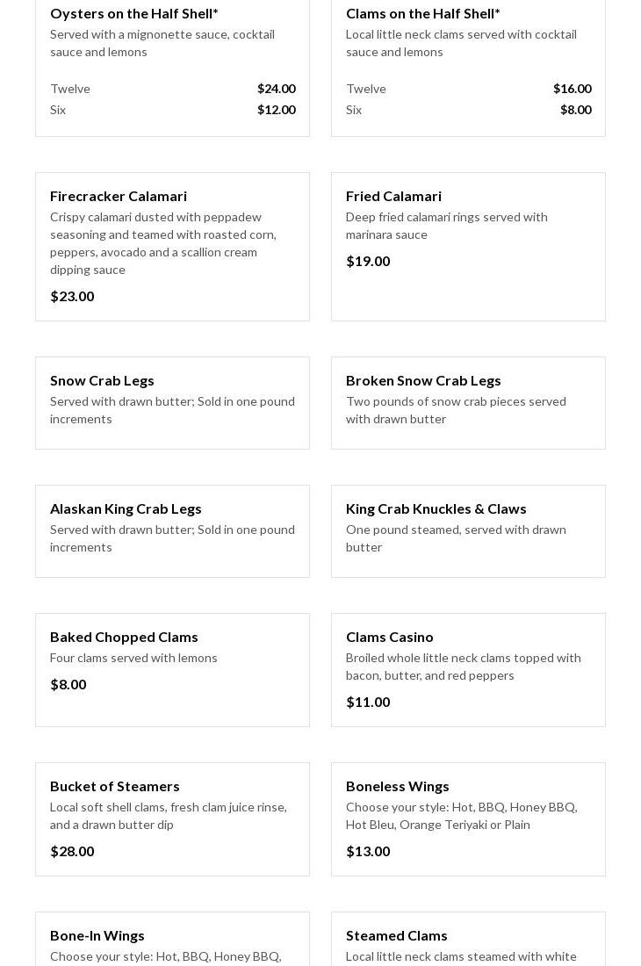This screenshot has height=966, width=641.
Task: Select the Baked Chopped Clams title
Action: pyautogui.click(x=124, y=637)
